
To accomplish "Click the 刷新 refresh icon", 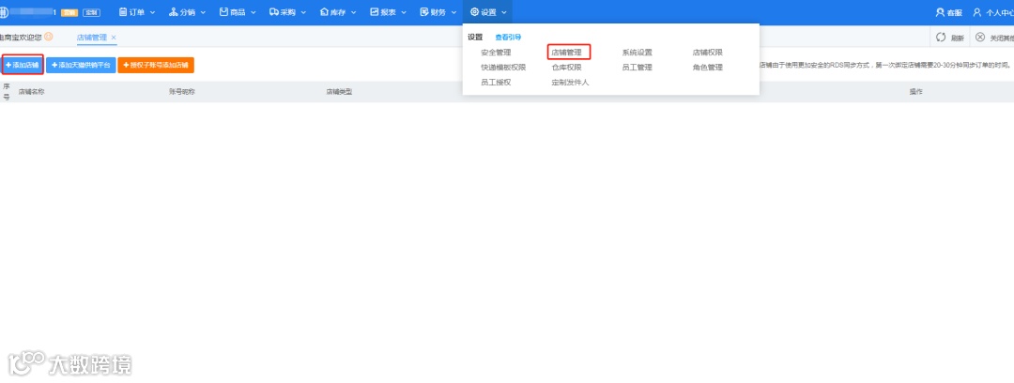I will click(x=941, y=38).
